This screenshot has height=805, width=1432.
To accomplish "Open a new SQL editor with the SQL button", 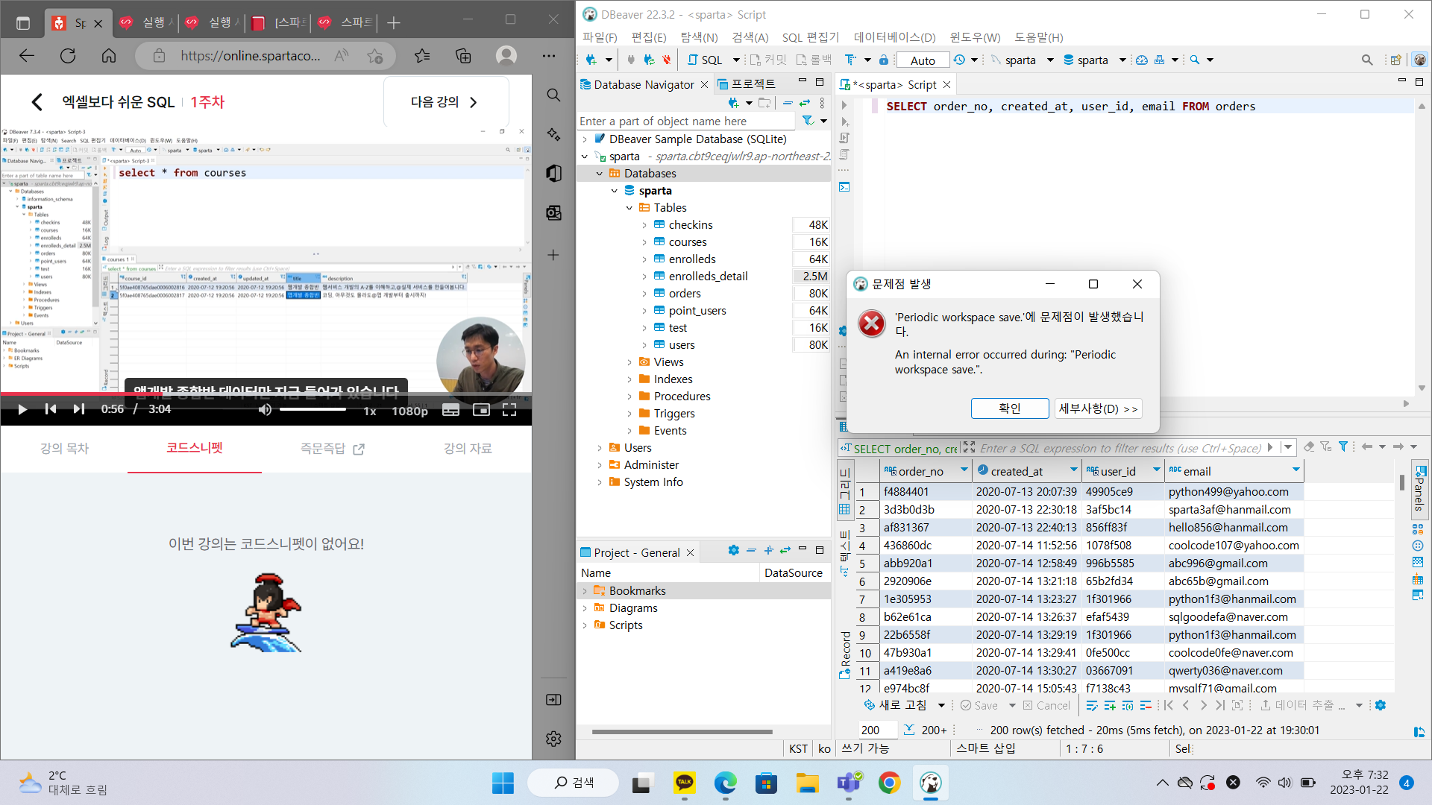I will click(705, 60).
